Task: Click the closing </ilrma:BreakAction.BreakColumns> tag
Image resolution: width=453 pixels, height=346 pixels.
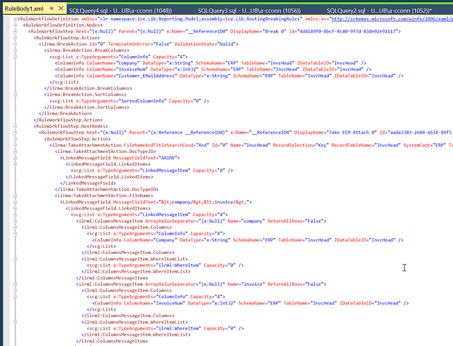Action: pyautogui.click(x=88, y=88)
